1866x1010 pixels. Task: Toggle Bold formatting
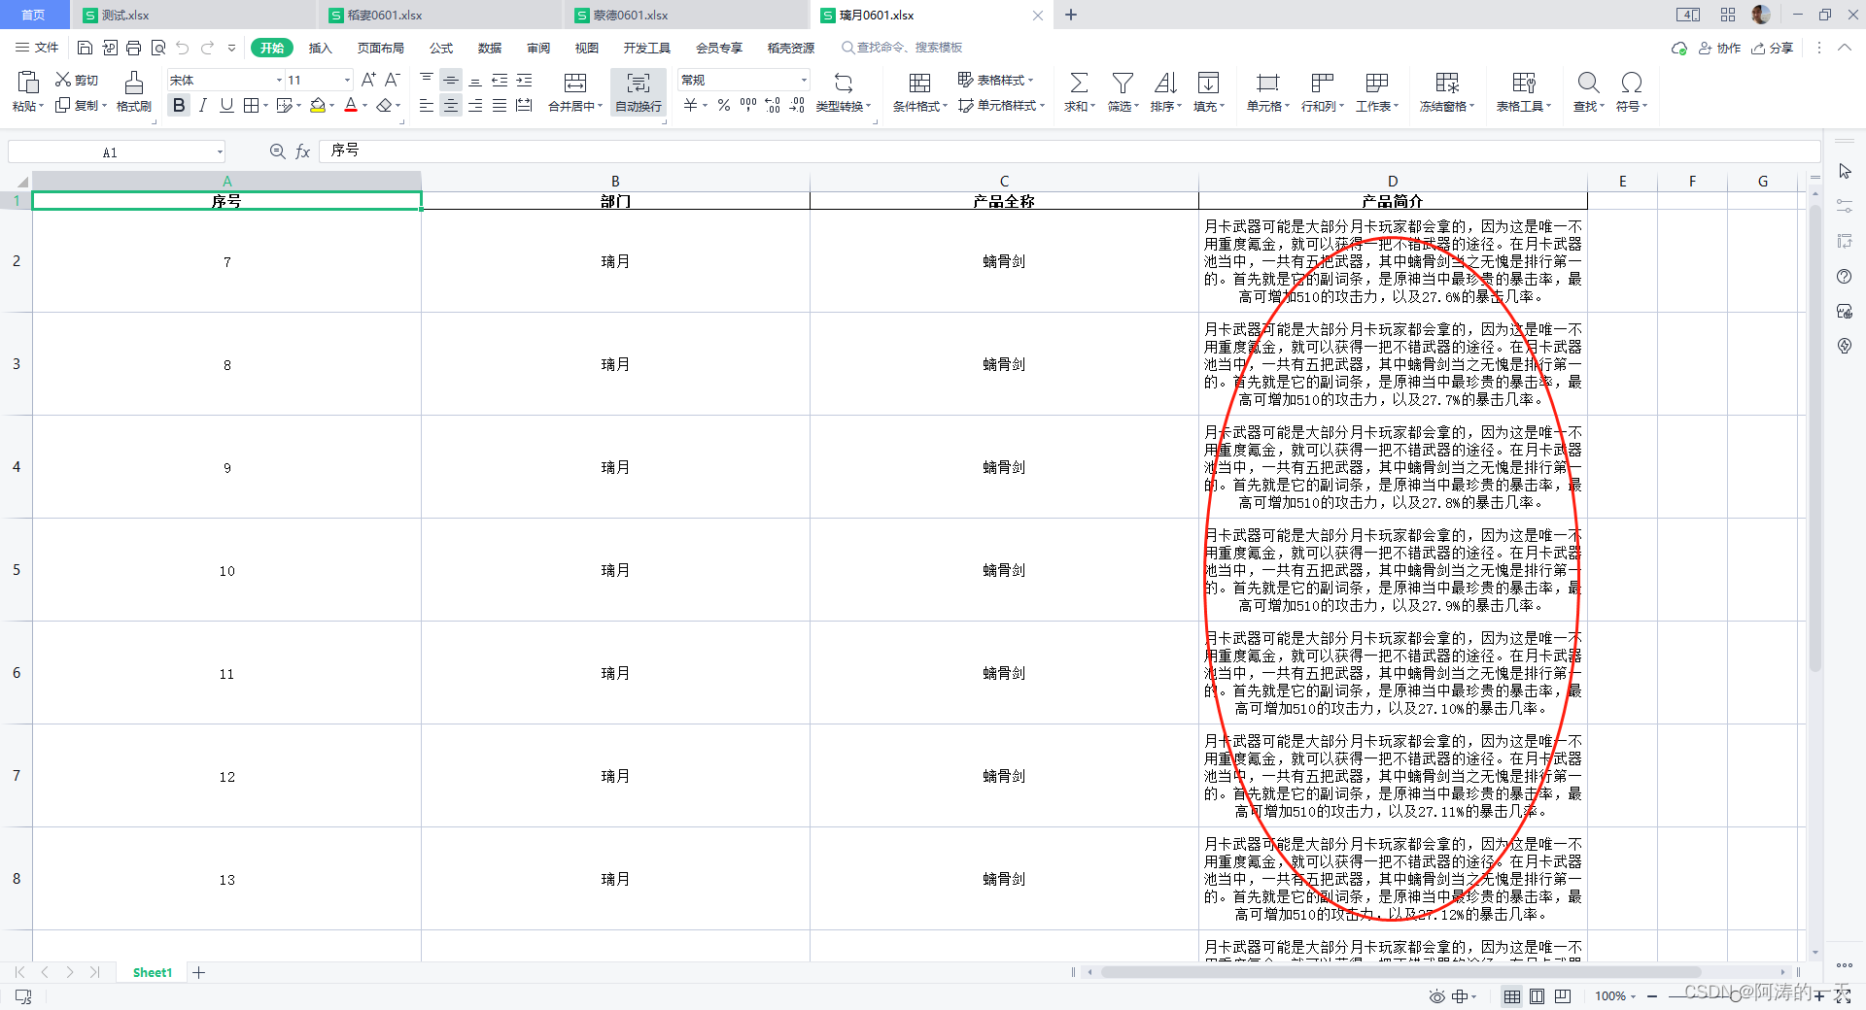[179, 105]
